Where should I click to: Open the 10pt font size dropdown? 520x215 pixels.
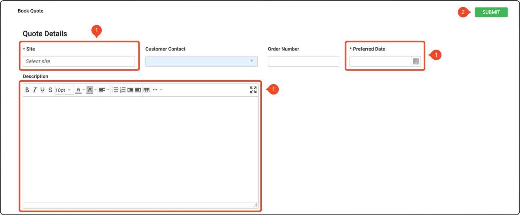[64, 90]
